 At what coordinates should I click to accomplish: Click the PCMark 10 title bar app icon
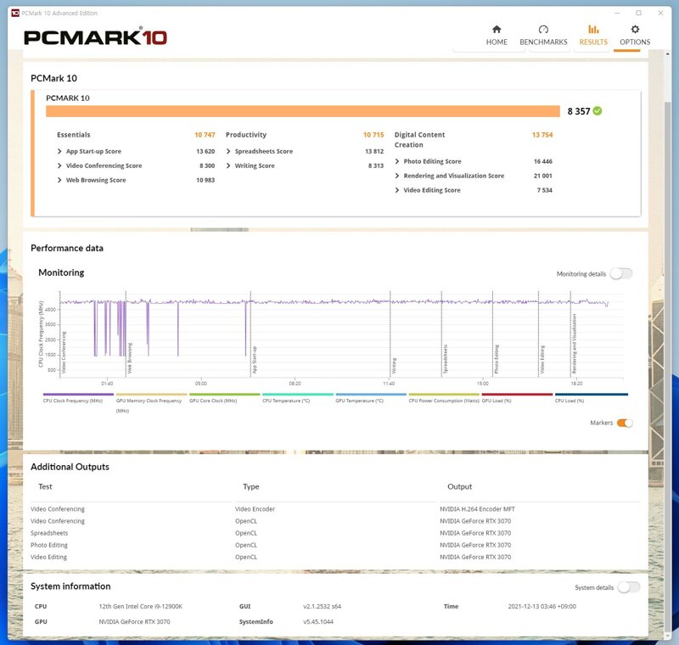[x=15, y=13]
